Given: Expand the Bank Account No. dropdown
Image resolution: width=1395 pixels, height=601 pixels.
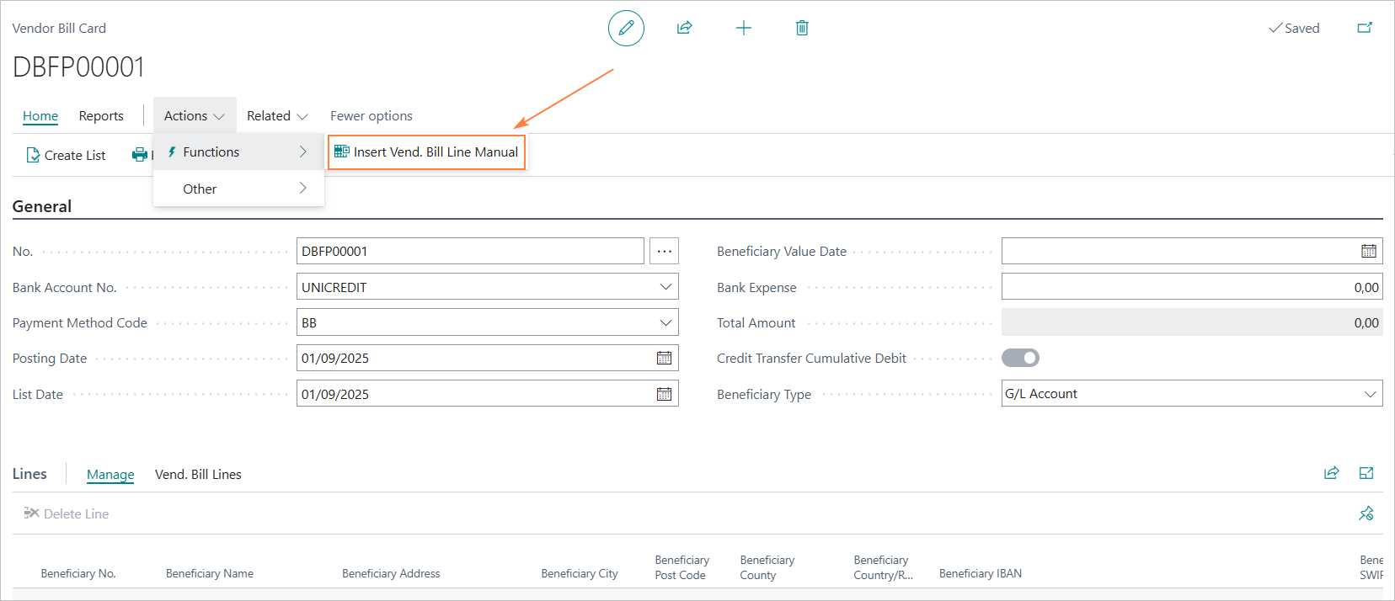Looking at the screenshot, I should click(665, 287).
